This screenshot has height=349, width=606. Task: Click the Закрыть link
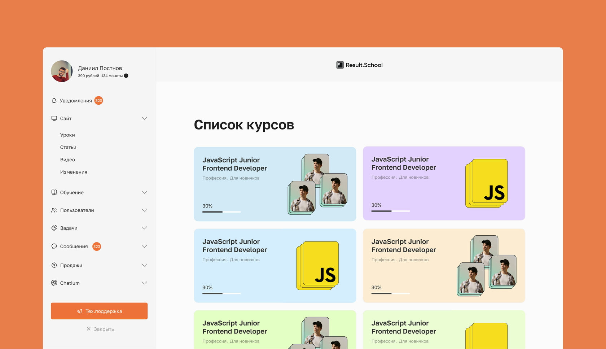click(x=104, y=329)
